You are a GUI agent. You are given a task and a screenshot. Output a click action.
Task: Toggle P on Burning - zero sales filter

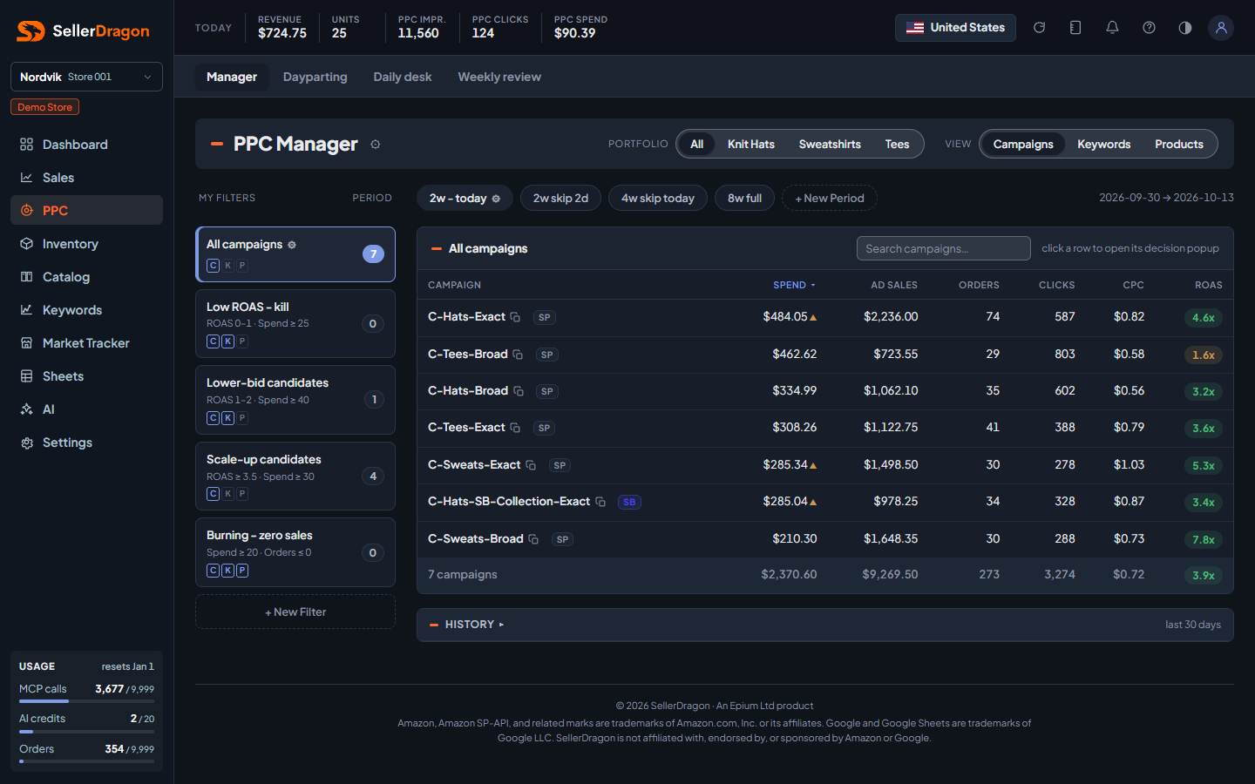243,571
